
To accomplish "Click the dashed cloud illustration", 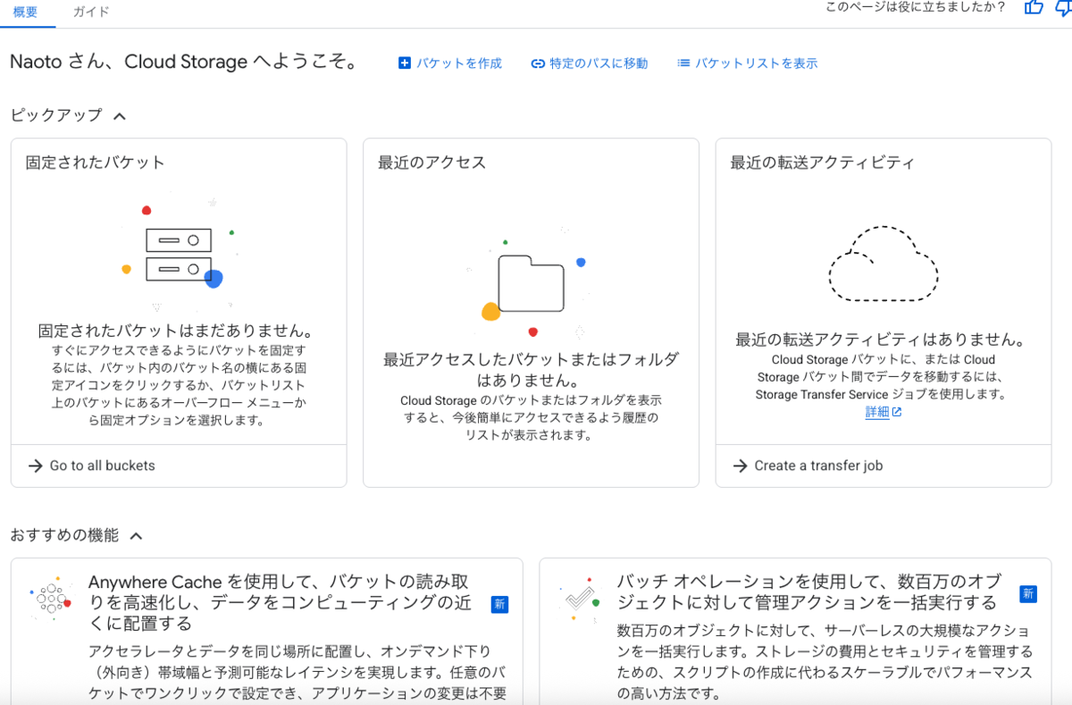I will click(x=884, y=264).
